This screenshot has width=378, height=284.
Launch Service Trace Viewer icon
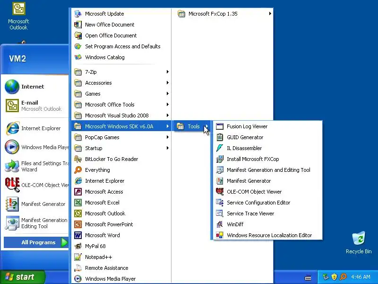220,213
